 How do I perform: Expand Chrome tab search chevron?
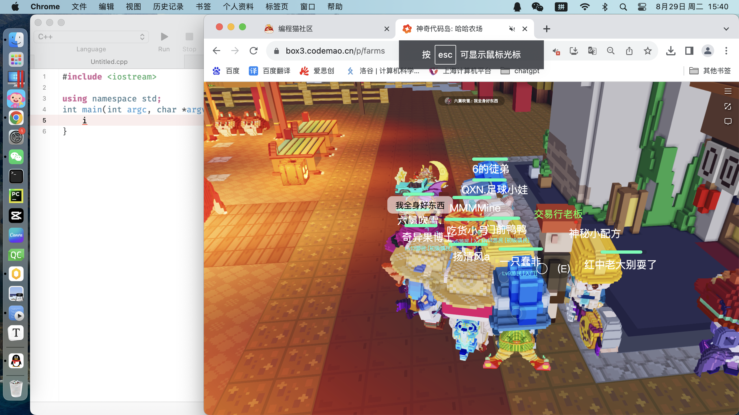(726, 29)
